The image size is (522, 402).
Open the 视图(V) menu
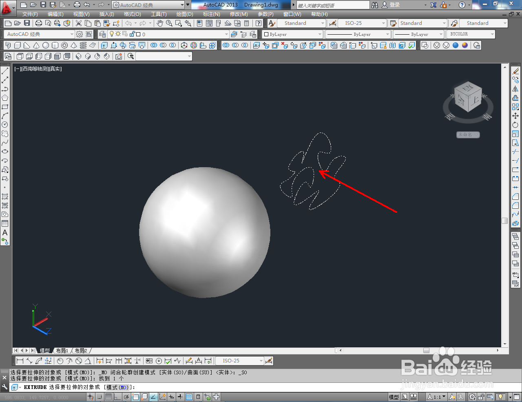pos(82,14)
